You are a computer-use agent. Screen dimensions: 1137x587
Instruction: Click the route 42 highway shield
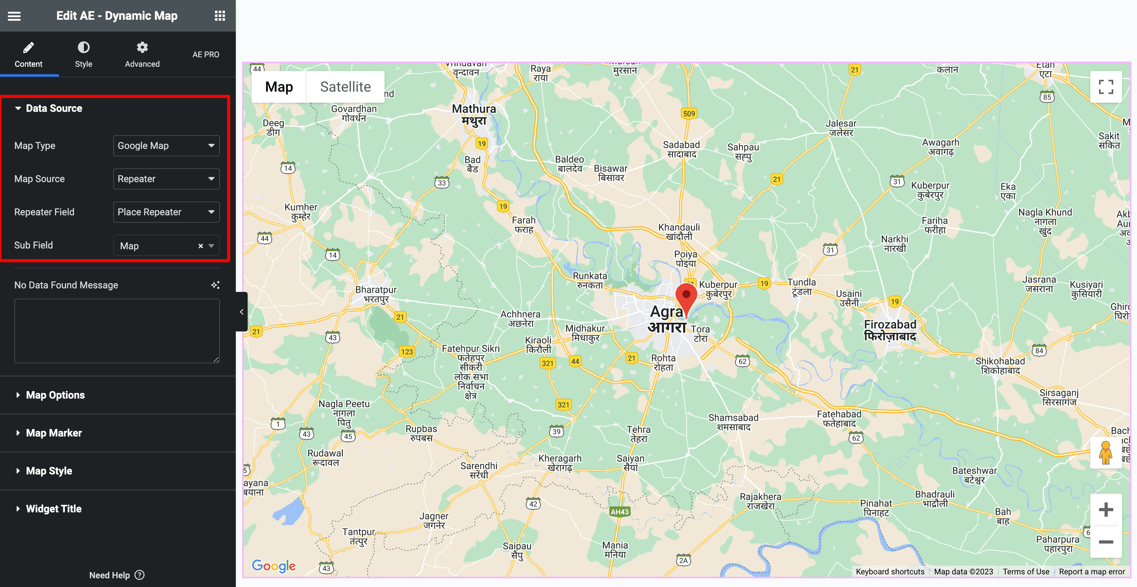click(533, 504)
